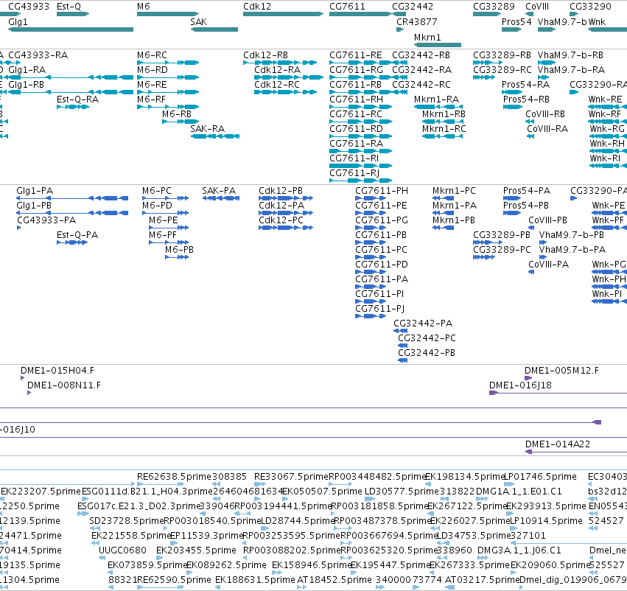Select protein CG7611-PH

point(371,198)
